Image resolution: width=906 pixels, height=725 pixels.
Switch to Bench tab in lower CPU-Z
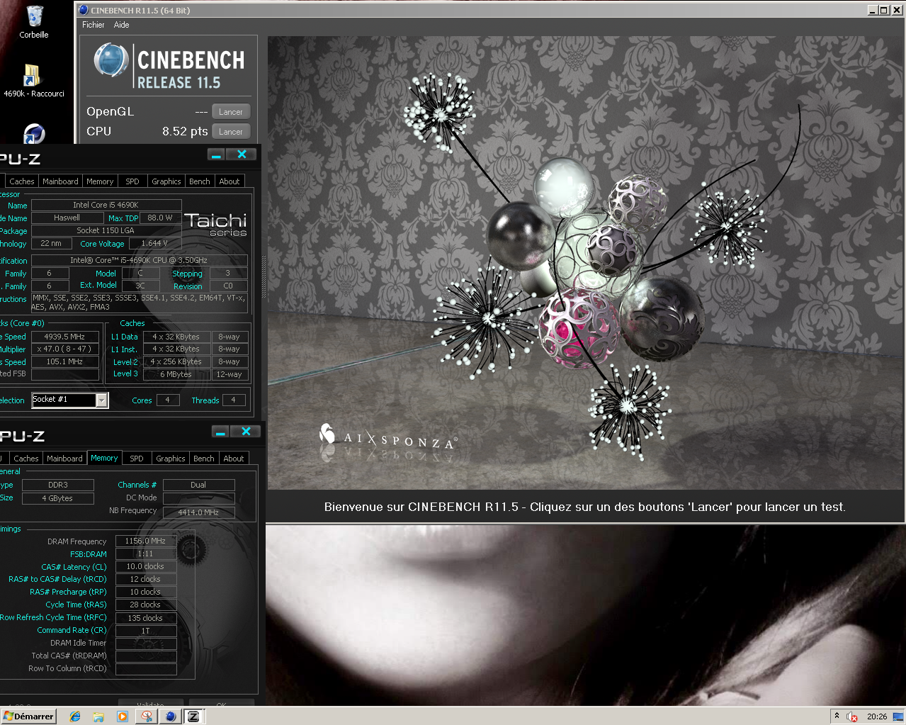204,459
